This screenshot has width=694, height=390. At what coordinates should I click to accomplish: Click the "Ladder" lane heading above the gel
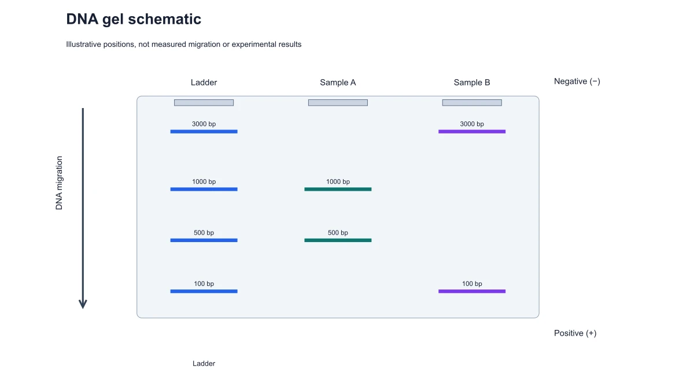coord(204,83)
